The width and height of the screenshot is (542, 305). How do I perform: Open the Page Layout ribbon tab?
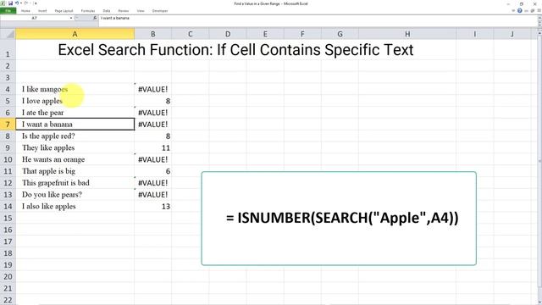[64, 11]
